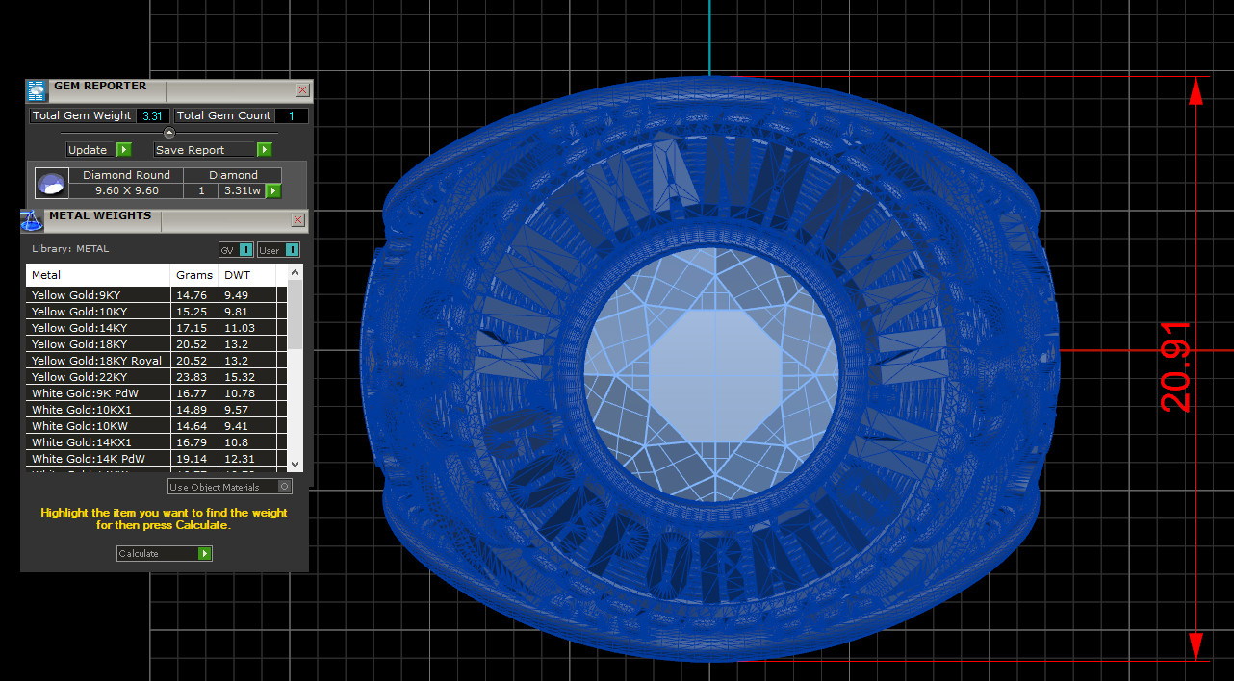Click the green Calculate arrow icon
1234x681 pixels.
[x=204, y=554]
